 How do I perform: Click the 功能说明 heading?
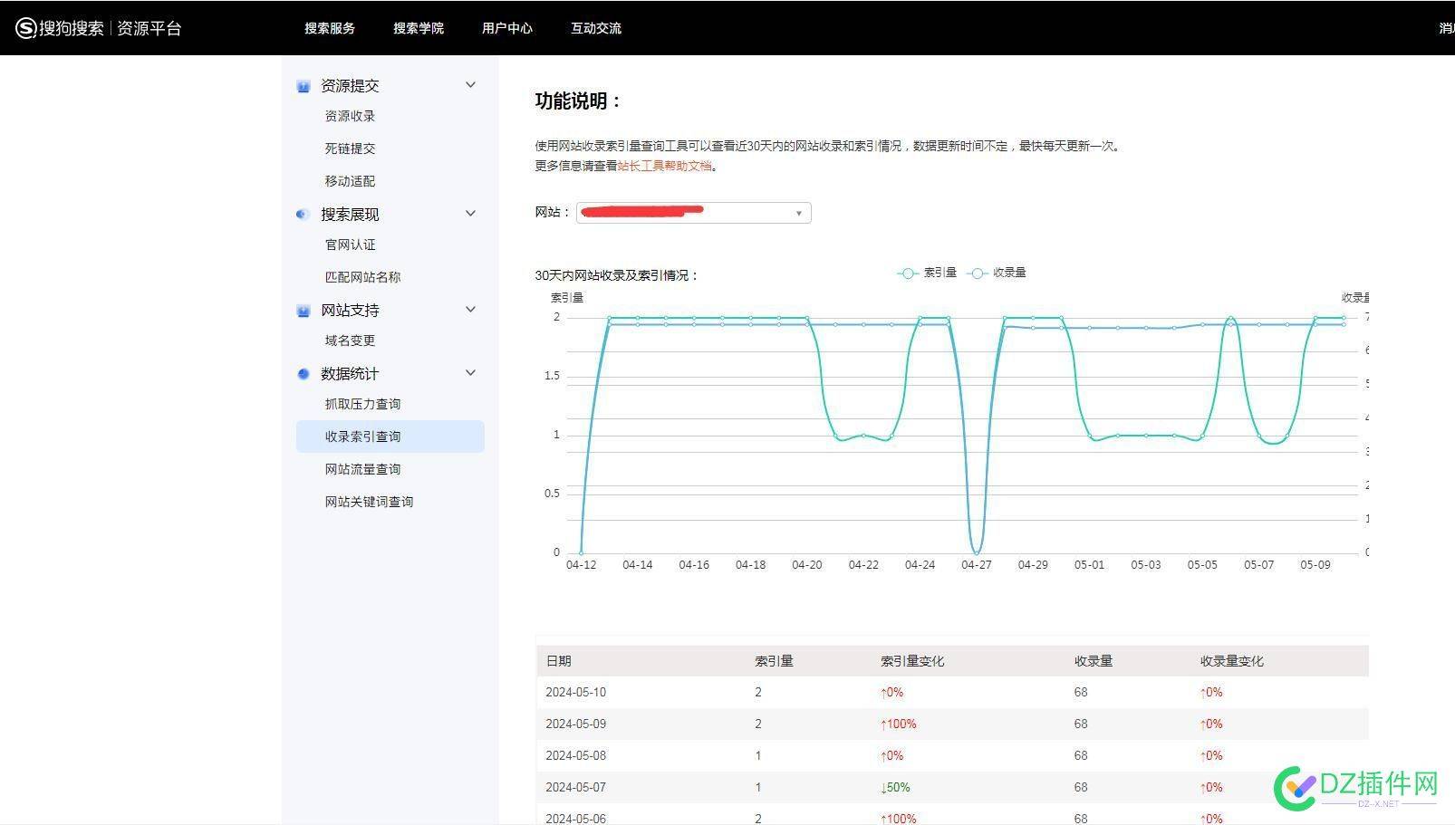pyautogui.click(x=578, y=101)
